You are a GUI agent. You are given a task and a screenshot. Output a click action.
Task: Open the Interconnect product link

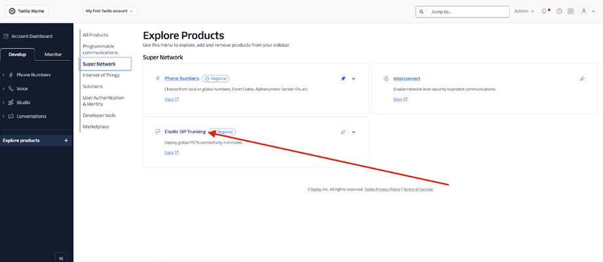click(x=406, y=78)
